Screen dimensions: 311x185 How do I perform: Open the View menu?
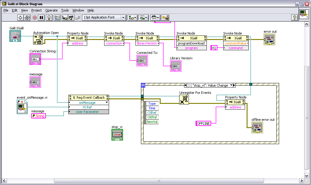click(24, 10)
